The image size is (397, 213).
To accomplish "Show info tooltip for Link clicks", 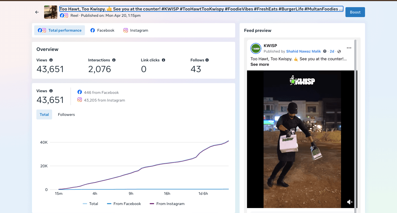I will tap(163, 60).
